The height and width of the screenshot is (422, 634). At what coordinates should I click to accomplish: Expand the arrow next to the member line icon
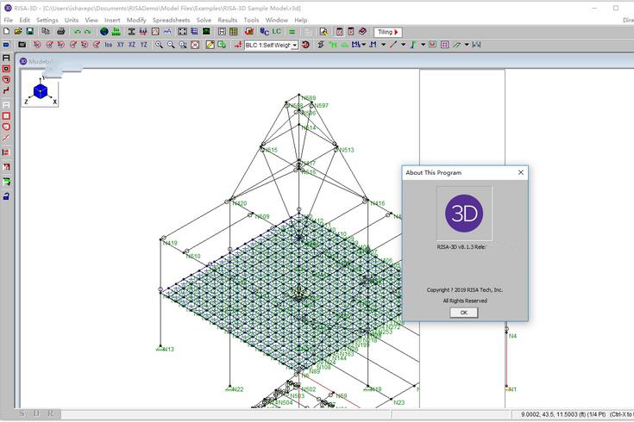403,45
